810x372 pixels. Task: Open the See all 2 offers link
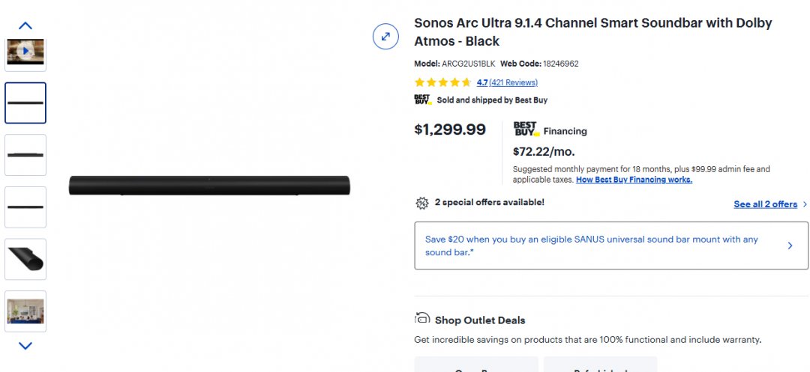[765, 204]
